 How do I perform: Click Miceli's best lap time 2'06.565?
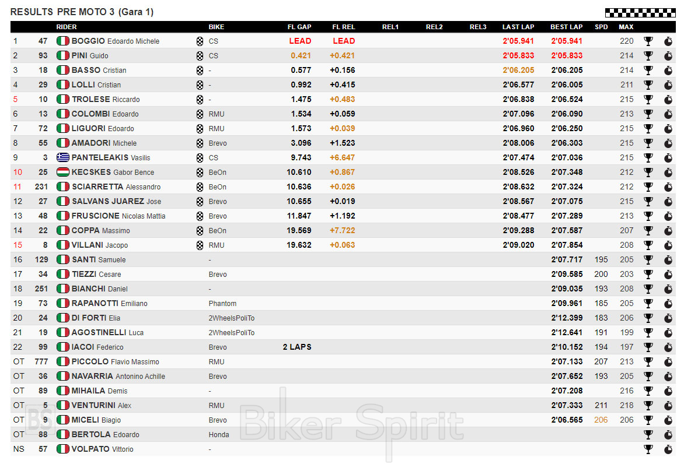coord(566,420)
